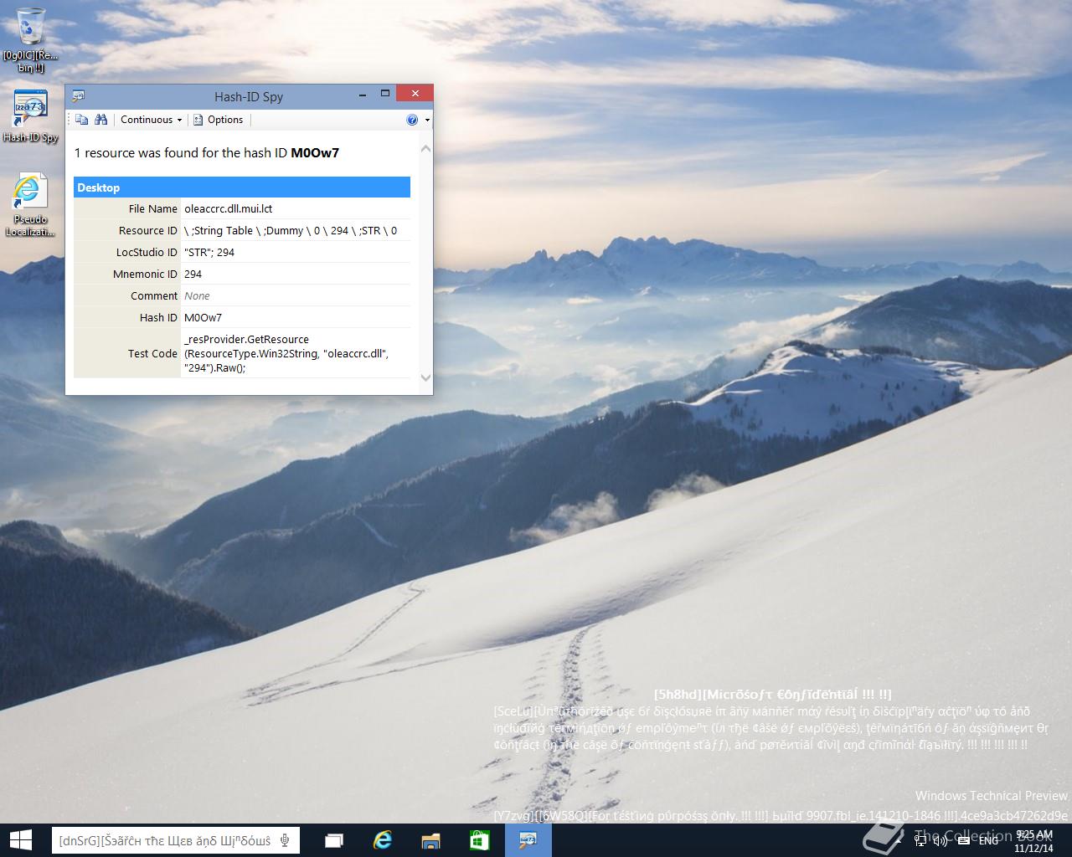Expand the arrow beside the Help icon
The image size is (1072, 857).
coord(427,120)
